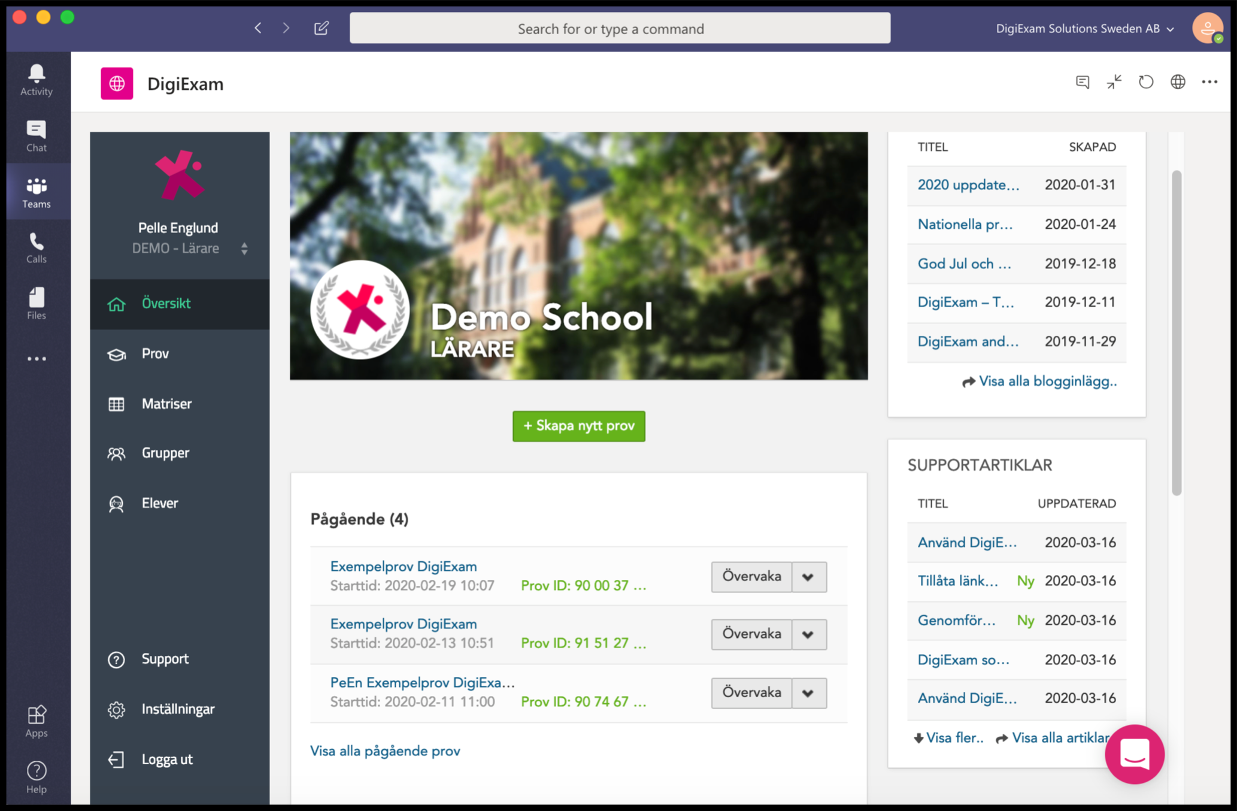
Task: Expand dropdown arrow for exam started 2020-02-19
Action: click(809, 577)
